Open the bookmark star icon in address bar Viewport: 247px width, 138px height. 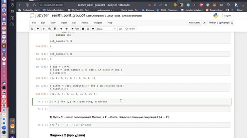point(166,5)
